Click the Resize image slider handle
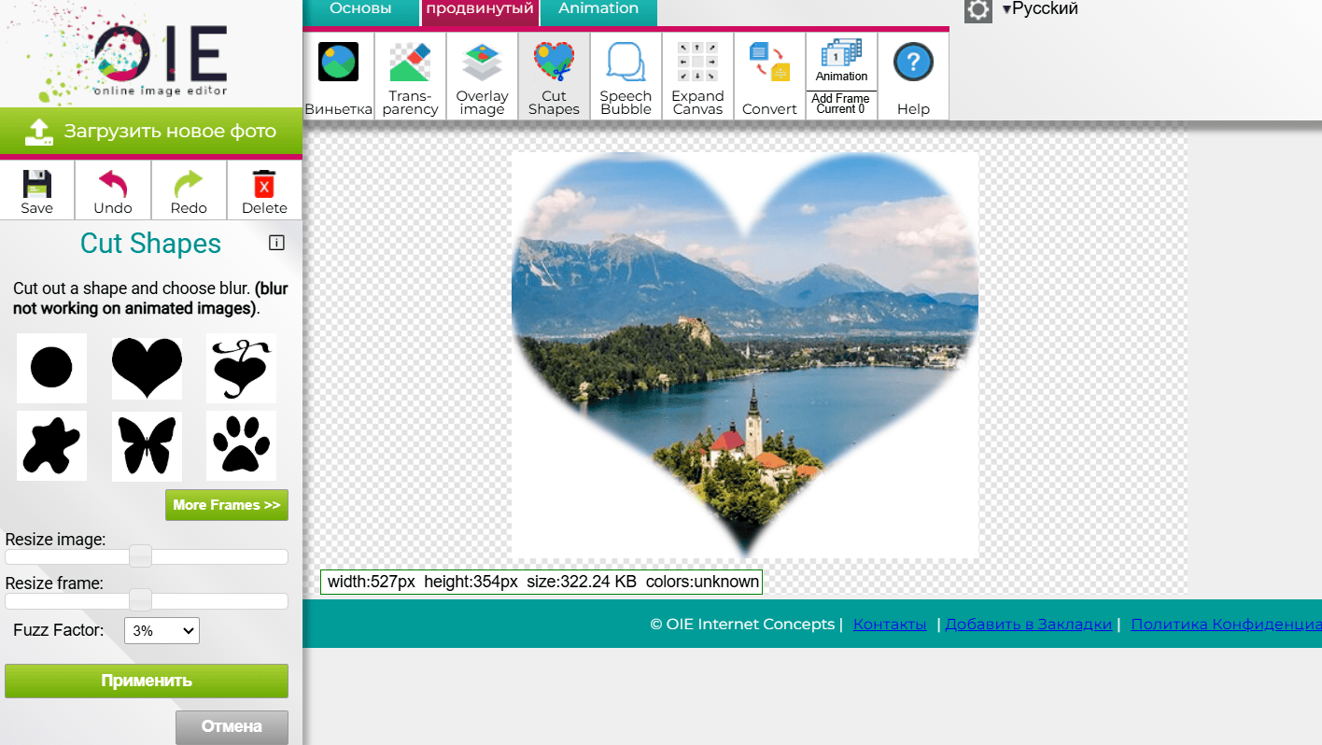Image resolution: width=1322 pixels, height=745 pixels. pyautogui.click(x=140, y=556)
